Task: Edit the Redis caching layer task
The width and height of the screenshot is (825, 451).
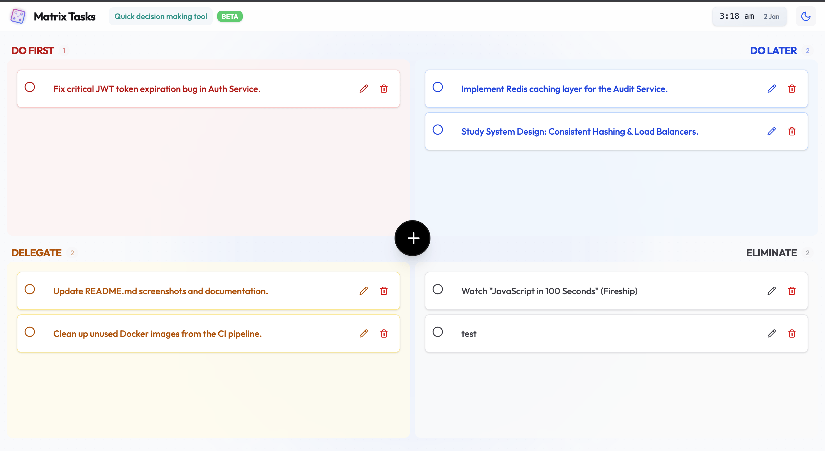Action: [x=771, y=89]
